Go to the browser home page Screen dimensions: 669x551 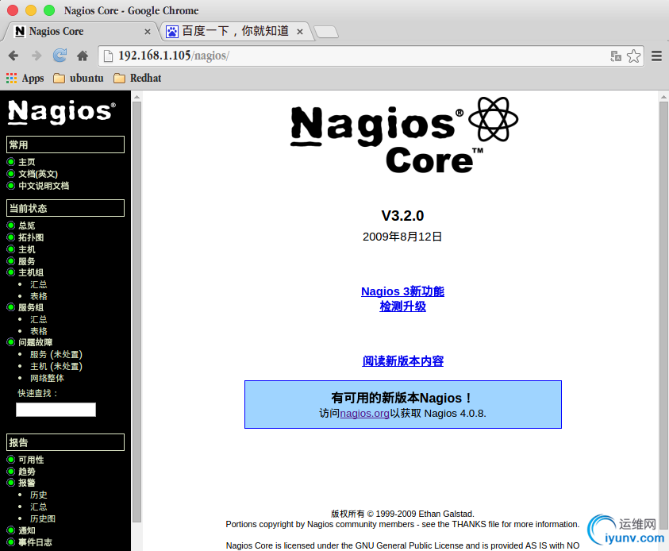click(x=83, y=56)
